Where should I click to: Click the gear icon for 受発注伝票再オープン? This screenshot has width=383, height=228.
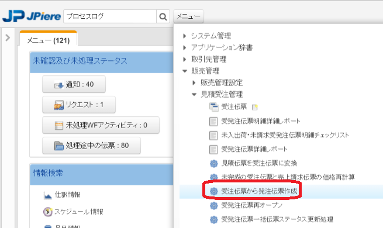[214, 206]
